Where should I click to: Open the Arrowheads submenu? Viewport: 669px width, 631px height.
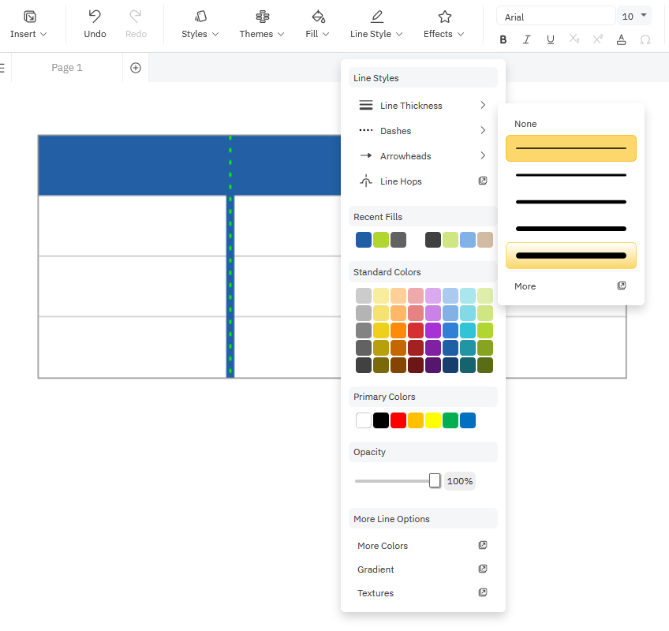coord(423,156)
